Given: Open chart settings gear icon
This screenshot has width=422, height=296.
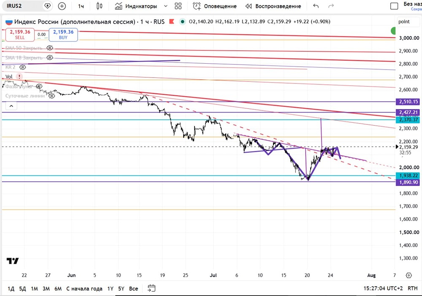Looking at the screenshot, I should click(x=409, y=275).
